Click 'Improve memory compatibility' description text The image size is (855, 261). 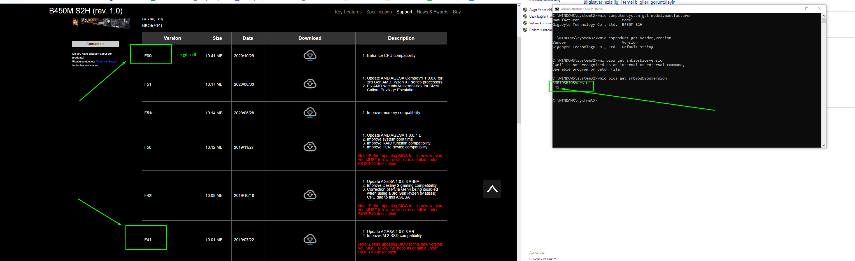[393, 113]
